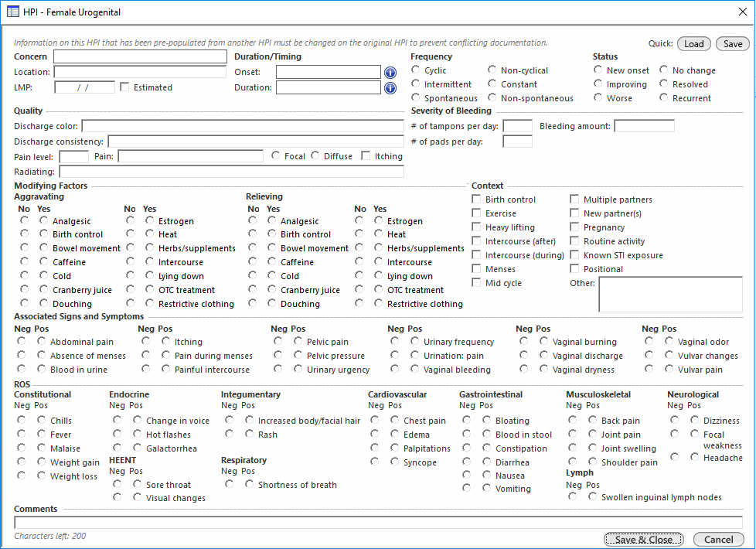Click the Discharge color field

pyautogui.click(x=243, y=126)
